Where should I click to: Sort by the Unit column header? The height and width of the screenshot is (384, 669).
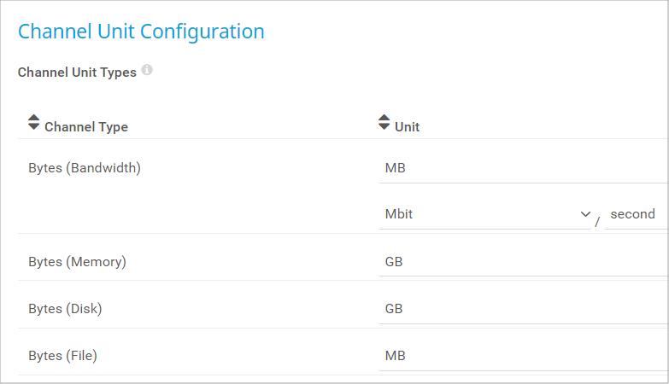[407, 127]
